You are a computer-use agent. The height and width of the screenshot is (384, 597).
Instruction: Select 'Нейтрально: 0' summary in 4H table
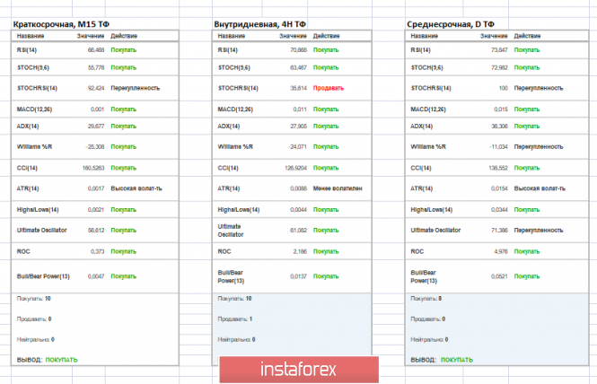coord(236,339)
